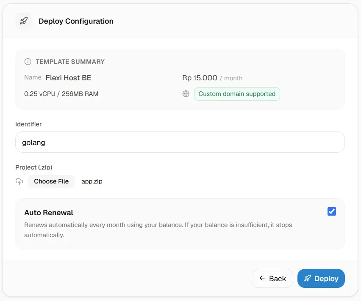Uncheck the Auto Renewal checkbox
This screenshot has width=361, height=301.
pyautogui.click(x=331, y=211)
